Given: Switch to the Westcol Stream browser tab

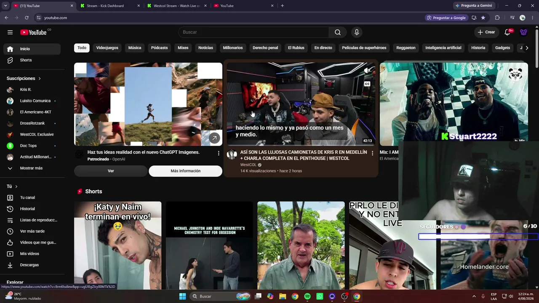Looking at the screenshot, I should coord(177,6).
